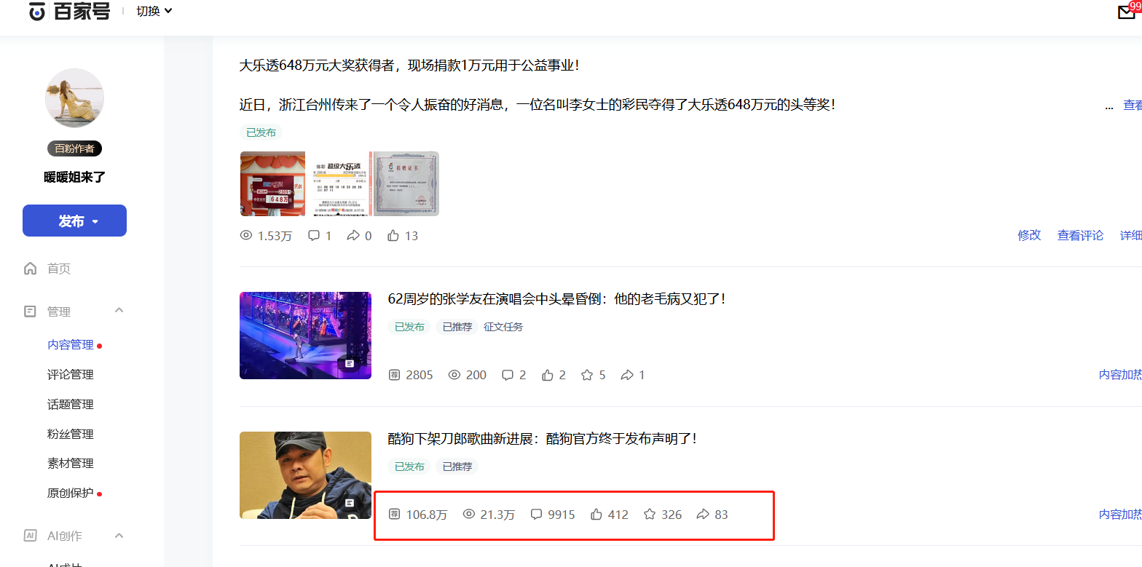Image resolution: width=1142 pixels, height=567 pixels.
Task: Open the 发布 publish dropdown button
Action: tap(74, 221)
